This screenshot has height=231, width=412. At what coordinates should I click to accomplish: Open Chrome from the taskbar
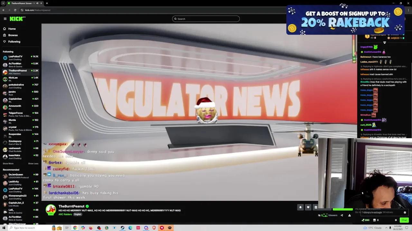click(x=75, y=228)
